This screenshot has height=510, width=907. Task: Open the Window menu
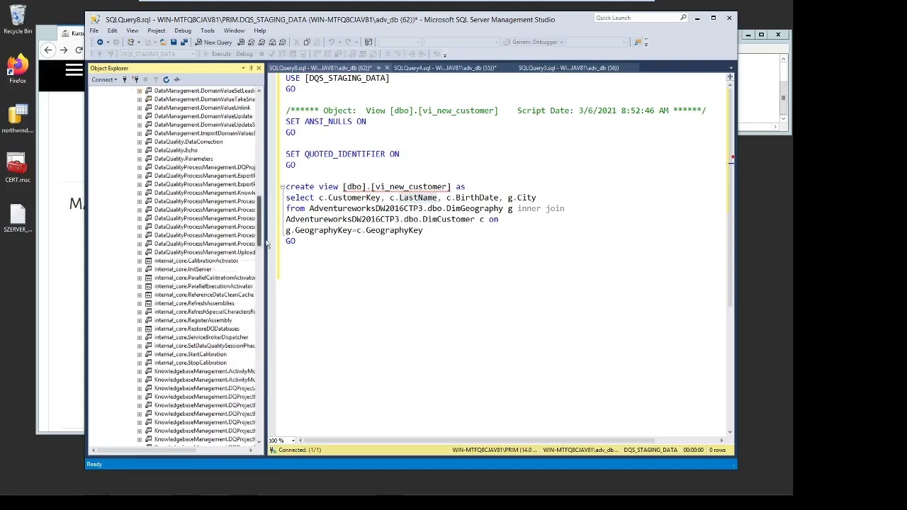click(234, 30)
